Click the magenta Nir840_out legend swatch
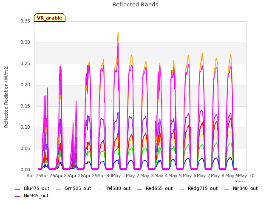This screenshot has height=204, width=272. (227, 189)
